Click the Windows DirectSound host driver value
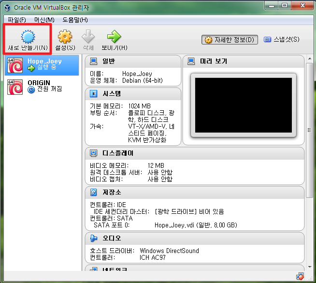This screenshot has height=283, width=316. (169, 251)
